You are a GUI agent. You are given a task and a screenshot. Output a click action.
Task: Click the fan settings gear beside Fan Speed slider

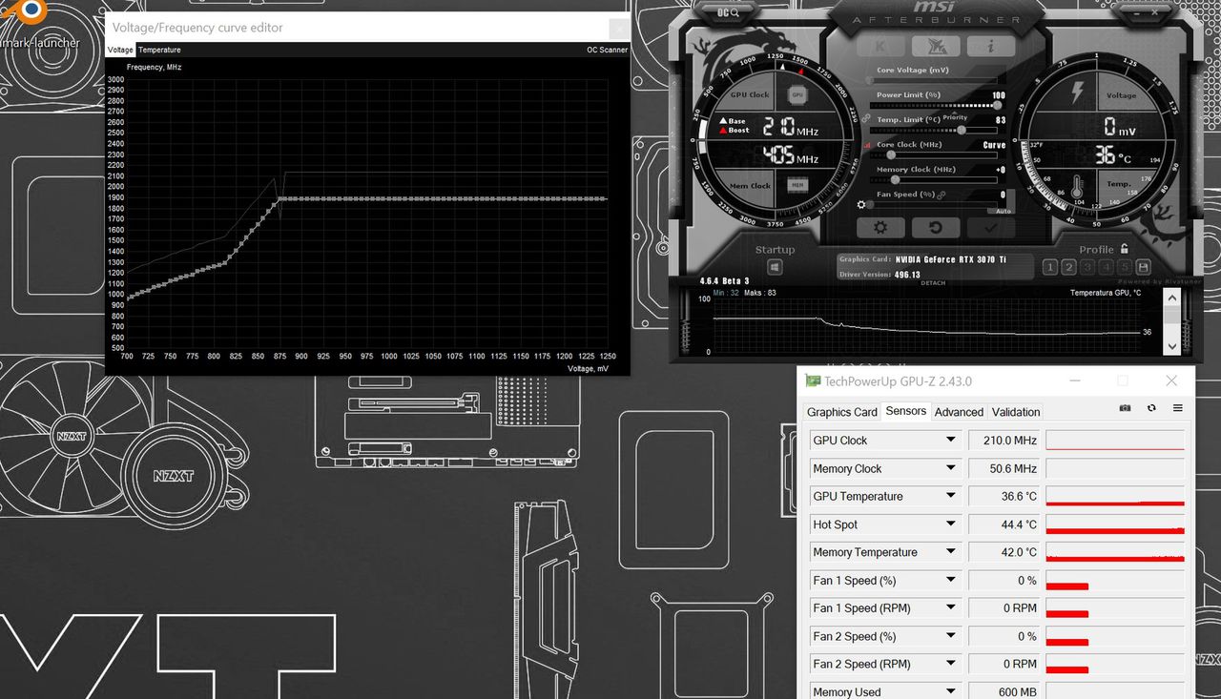861,204
